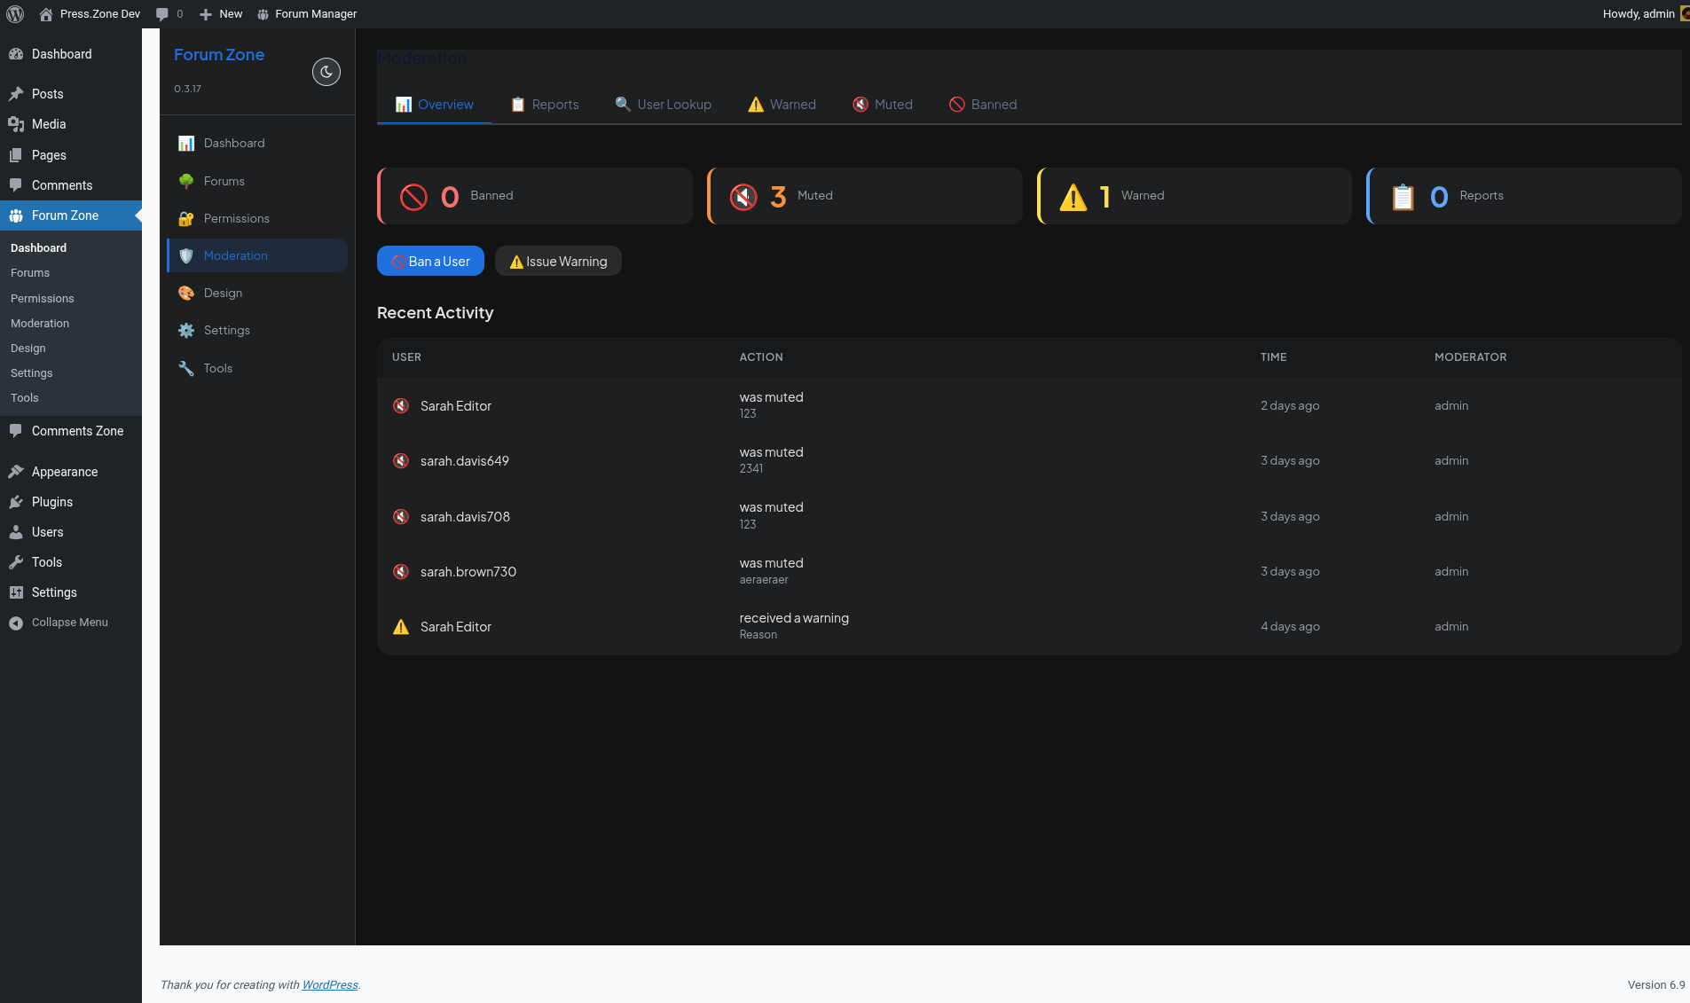Click the MODERATOR column header

tap(1470, 357)
